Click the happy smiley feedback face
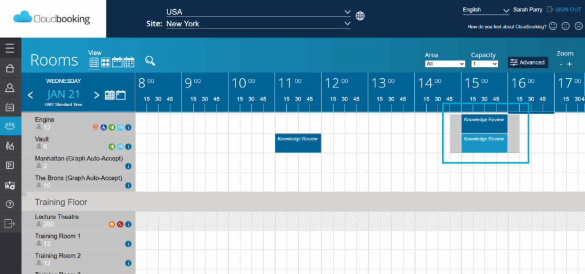Viewport: 585px width, 274px height. tap(552, 26)
